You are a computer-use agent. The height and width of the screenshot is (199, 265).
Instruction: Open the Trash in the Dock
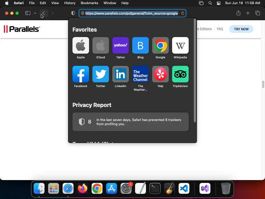pos(226,188)
